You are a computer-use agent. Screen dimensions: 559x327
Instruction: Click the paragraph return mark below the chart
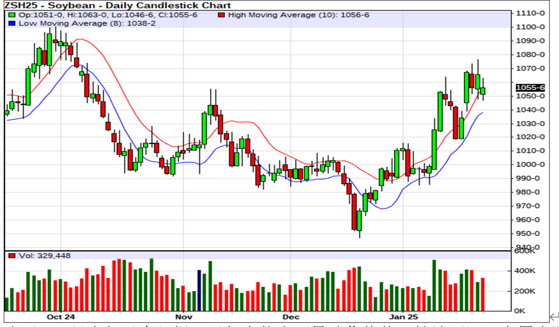pos(554,317)
